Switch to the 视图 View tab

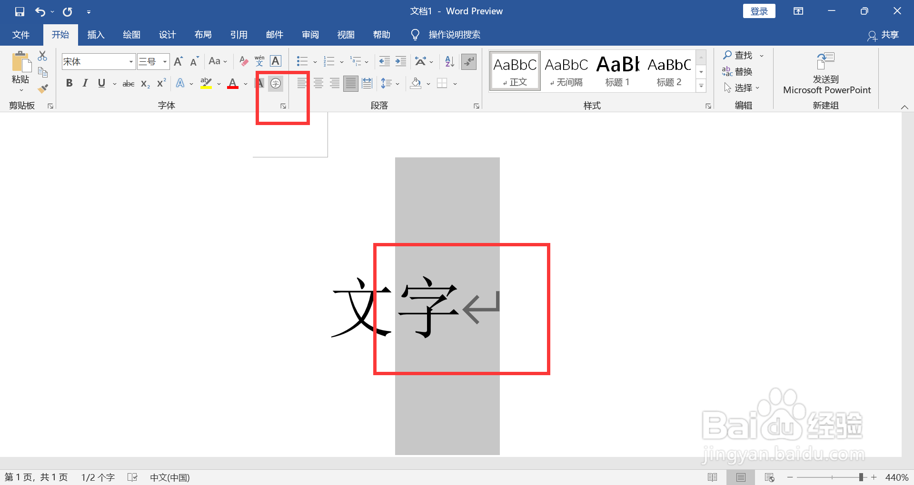346,35
